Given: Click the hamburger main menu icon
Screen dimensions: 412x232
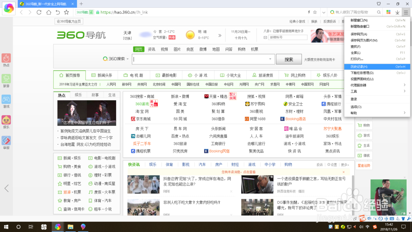Looking at the screenshot, I should 406,12.
